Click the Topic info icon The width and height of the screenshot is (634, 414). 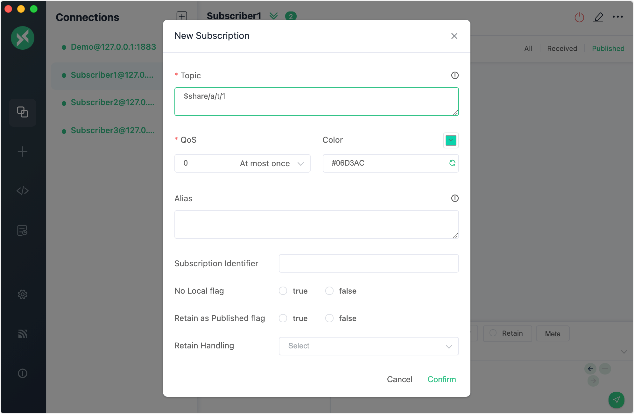[x=455, y=75]
